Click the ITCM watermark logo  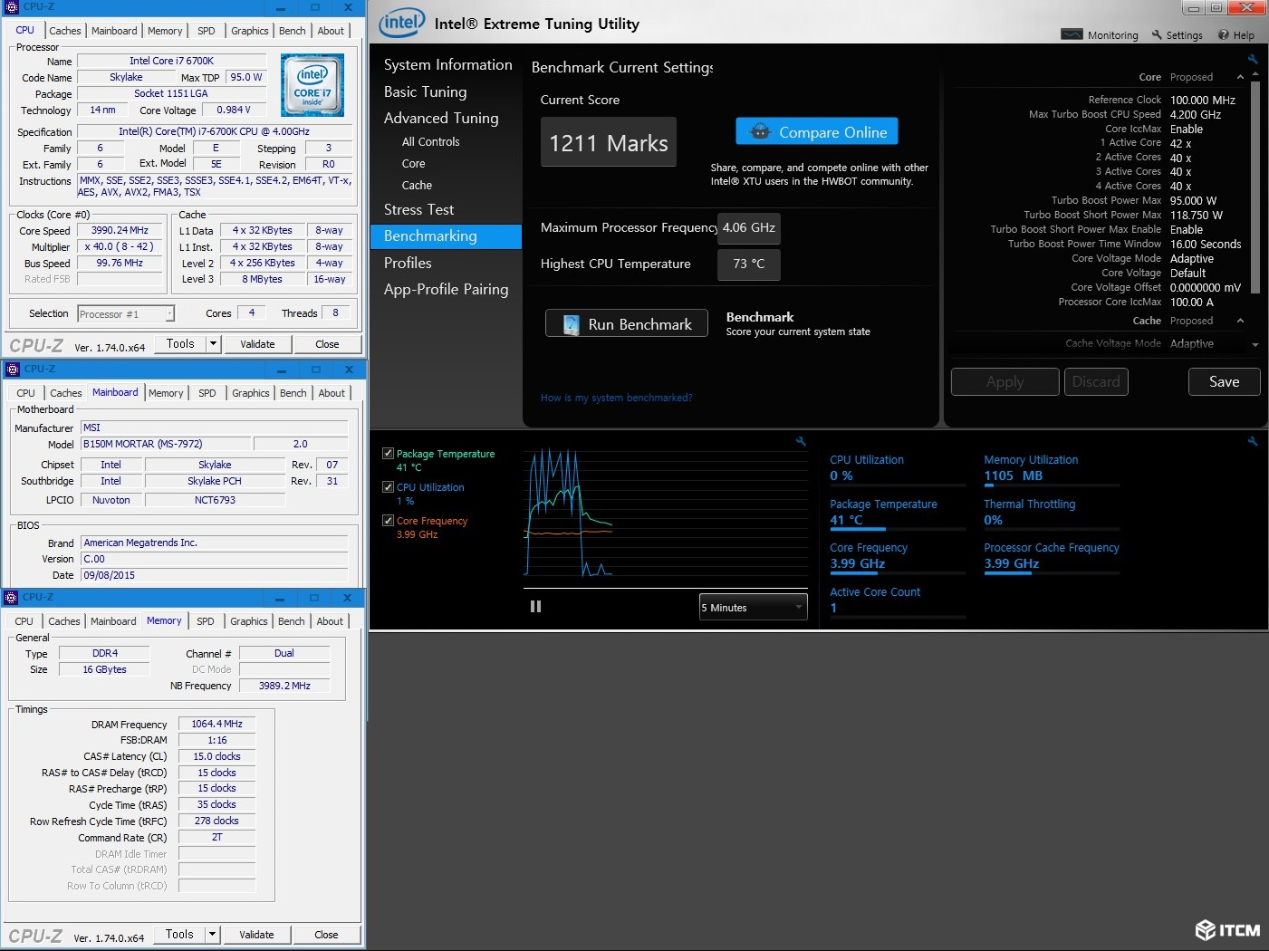tap(1227, 930)
